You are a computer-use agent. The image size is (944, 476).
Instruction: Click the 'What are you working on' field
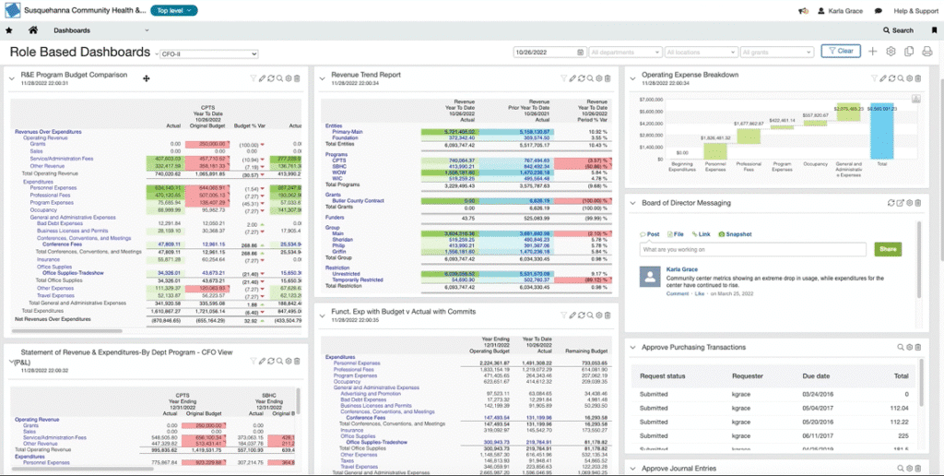[753, 249]
